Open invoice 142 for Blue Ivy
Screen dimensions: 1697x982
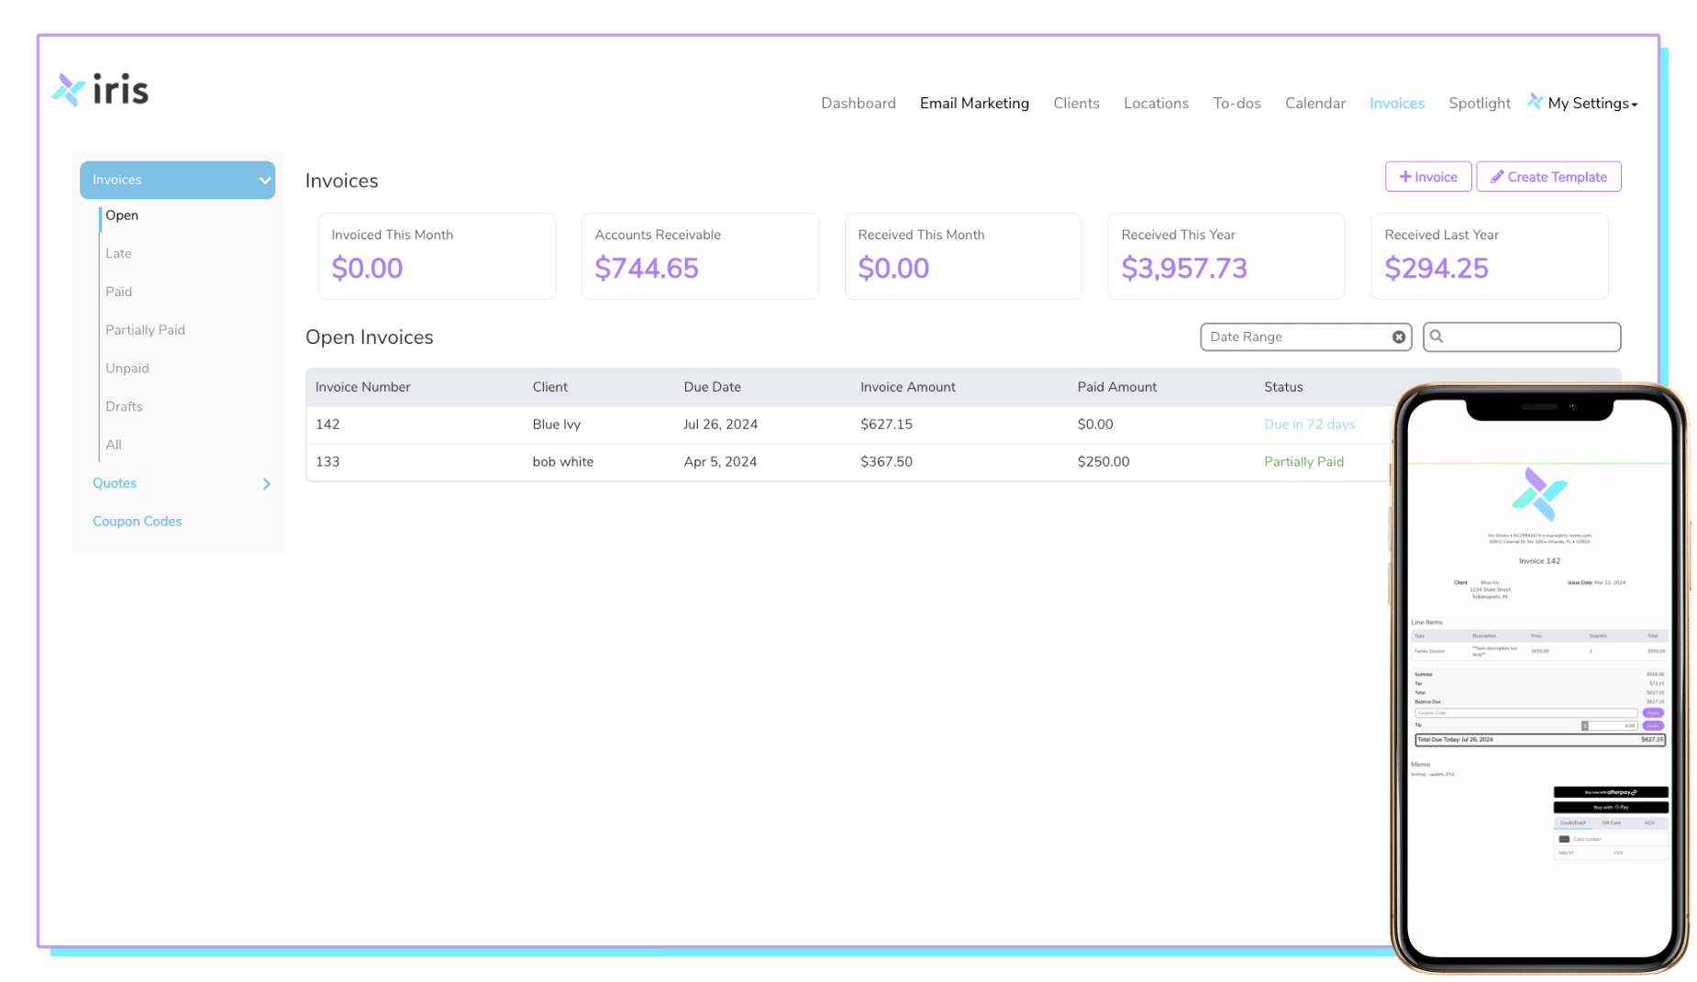click(x=327, y=425)
